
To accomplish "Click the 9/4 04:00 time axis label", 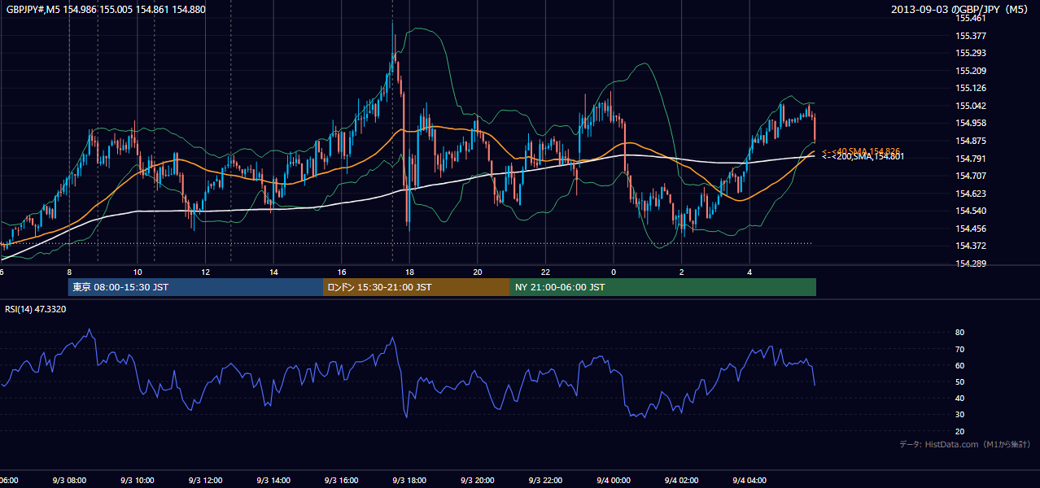I will tap(749, 481).
